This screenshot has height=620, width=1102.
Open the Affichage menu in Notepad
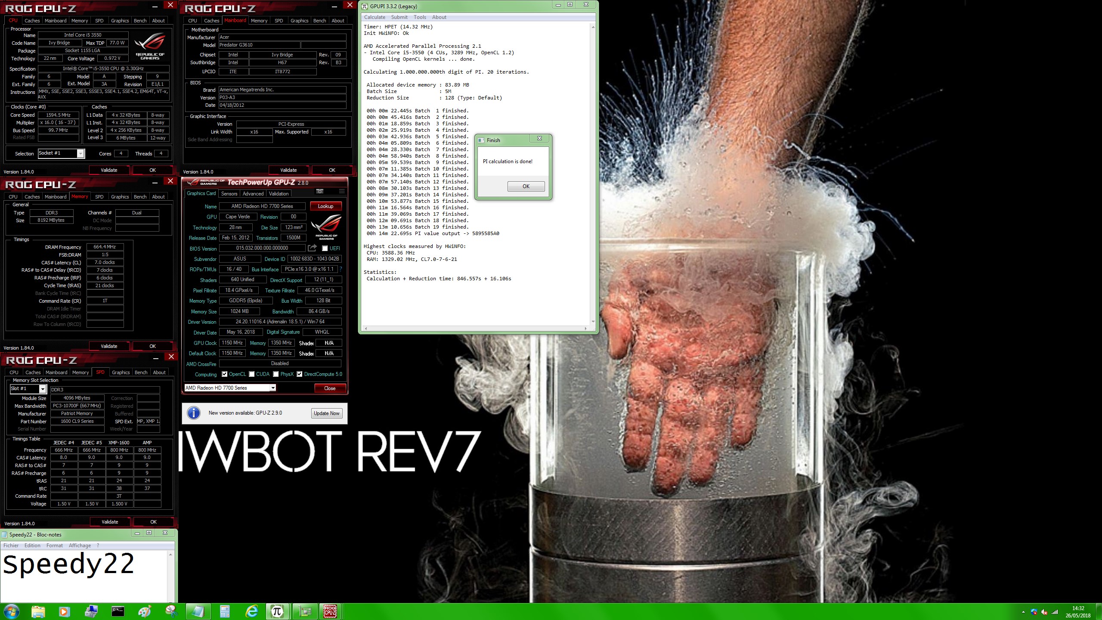click(x=80, y=546)
